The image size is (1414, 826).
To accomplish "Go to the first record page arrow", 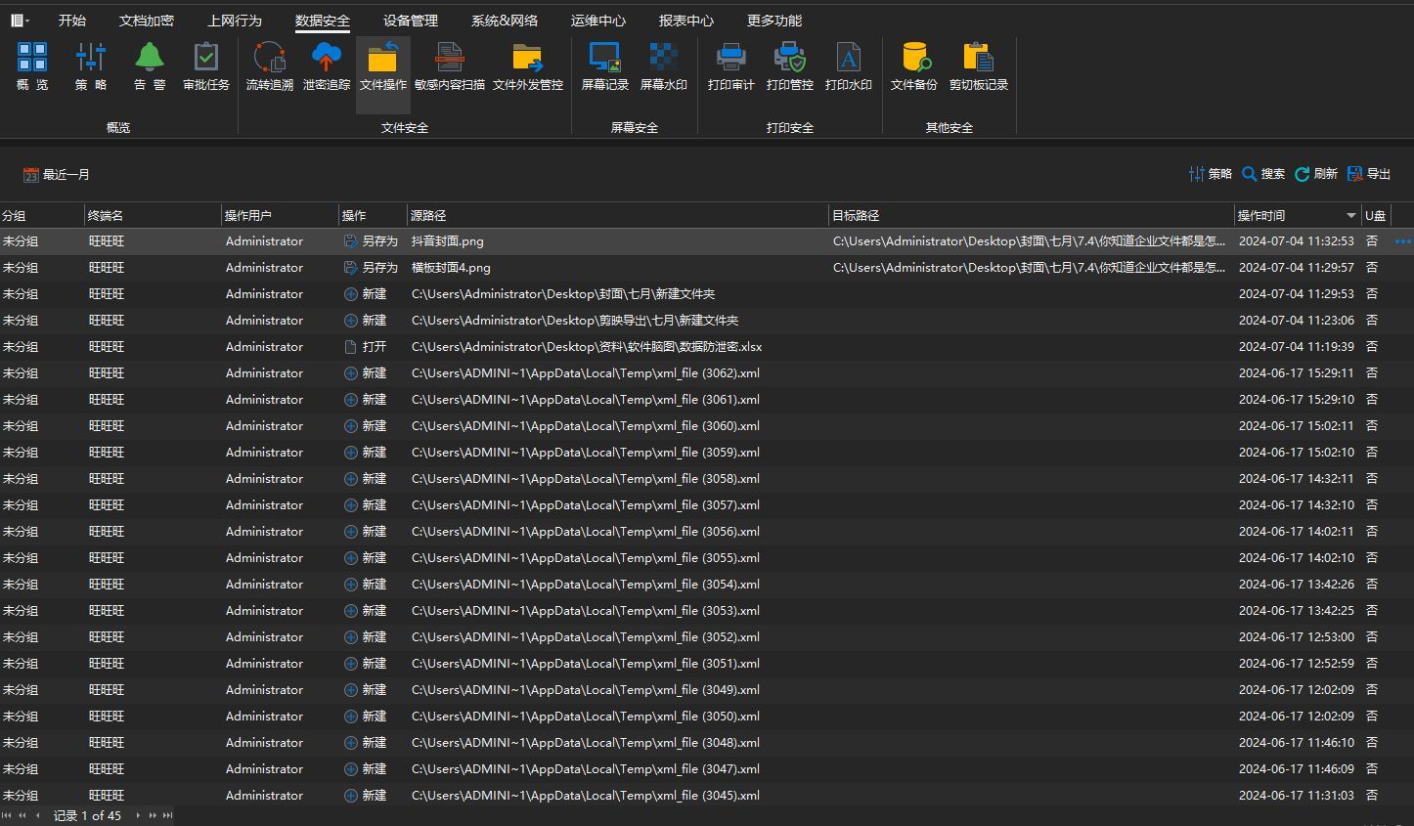I will point(7,815).
